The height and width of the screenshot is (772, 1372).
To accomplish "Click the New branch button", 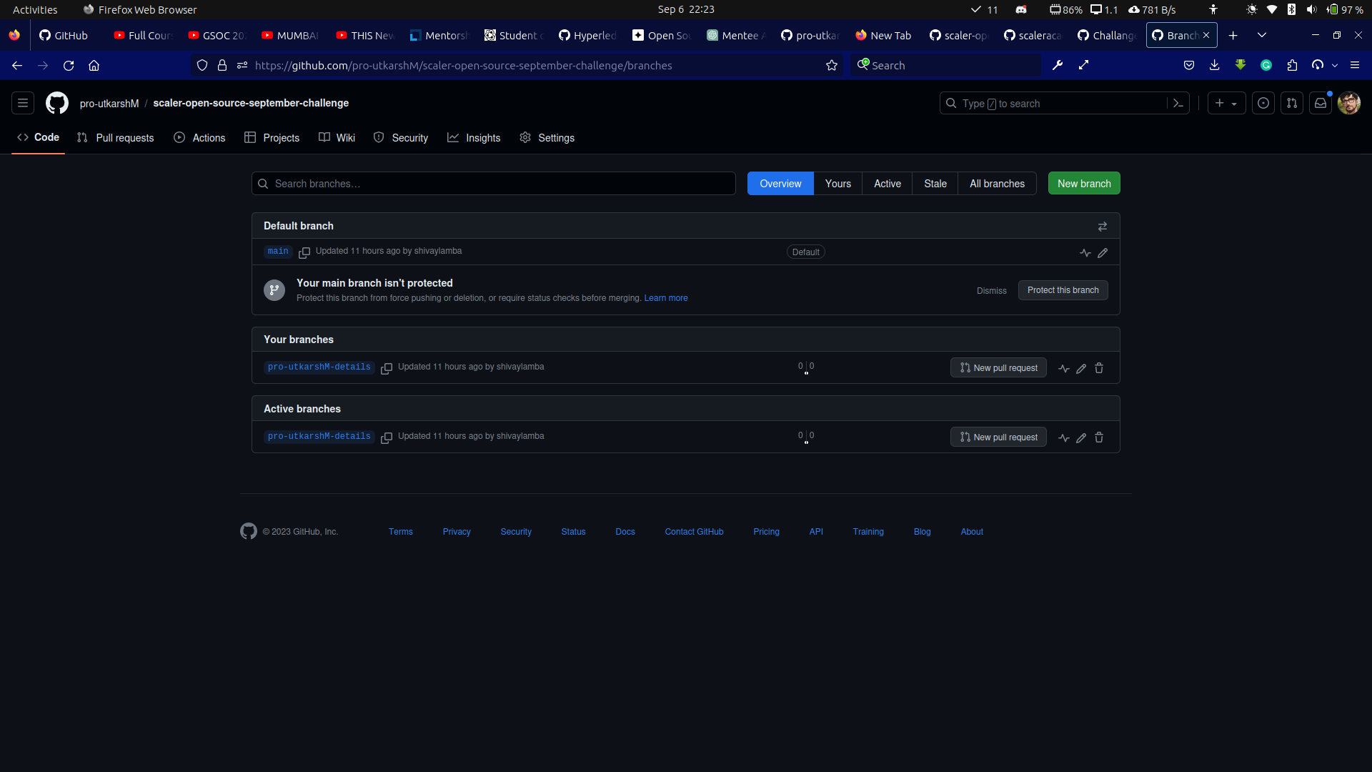I will pos(1083,183).
